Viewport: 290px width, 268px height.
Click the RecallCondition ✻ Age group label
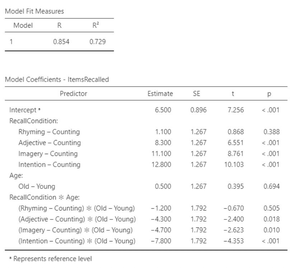coord(36,198)
